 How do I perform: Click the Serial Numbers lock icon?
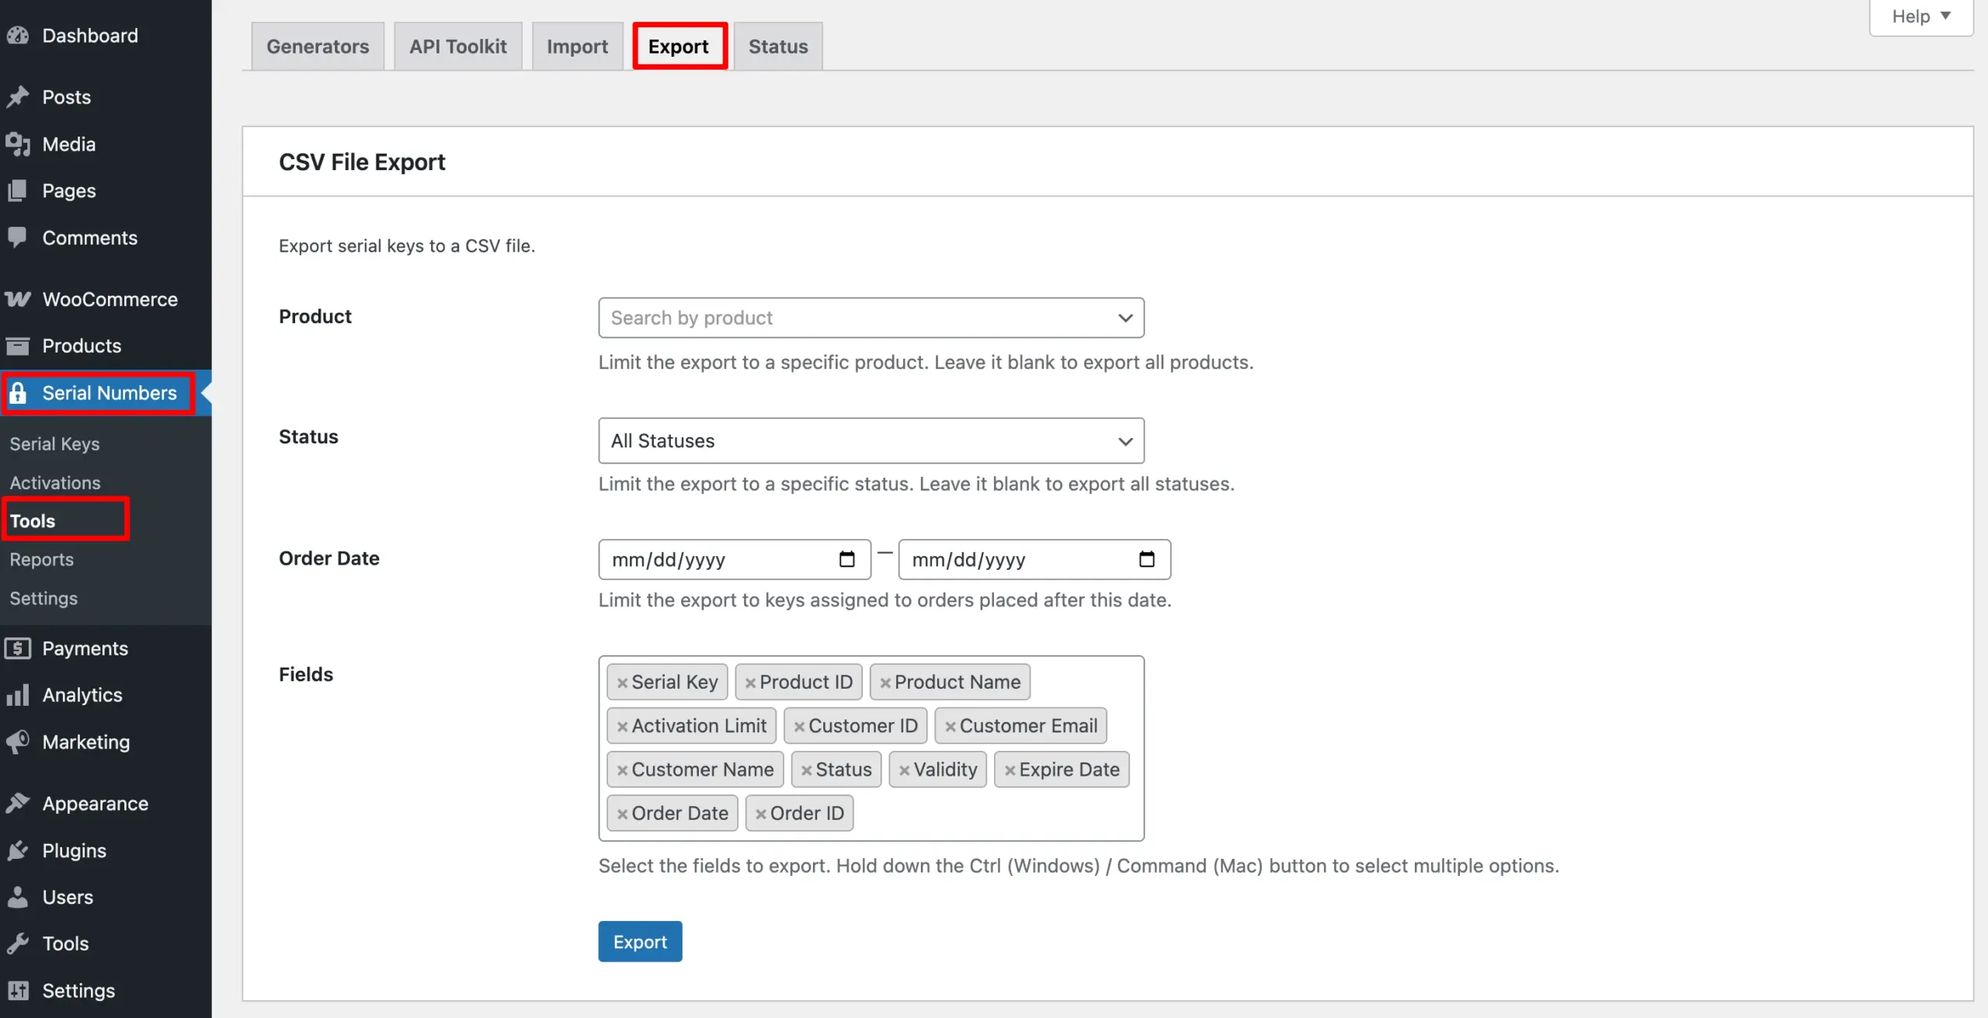[18, 393]
